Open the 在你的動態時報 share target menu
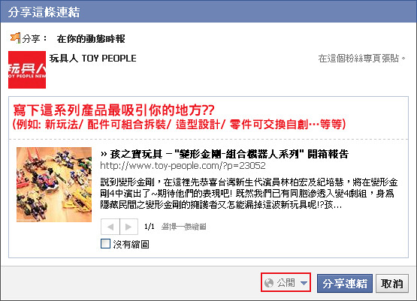This screenshot has width=417, height=301. tap(91, 39)
